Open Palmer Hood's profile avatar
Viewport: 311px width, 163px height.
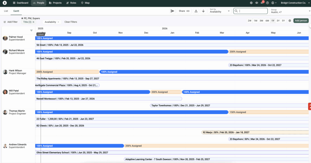tap(5, 38)
